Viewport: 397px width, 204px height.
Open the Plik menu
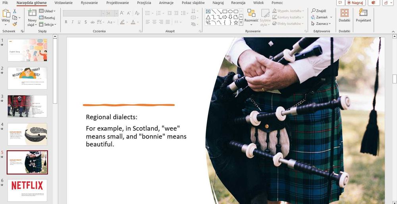tap(5, 3)
